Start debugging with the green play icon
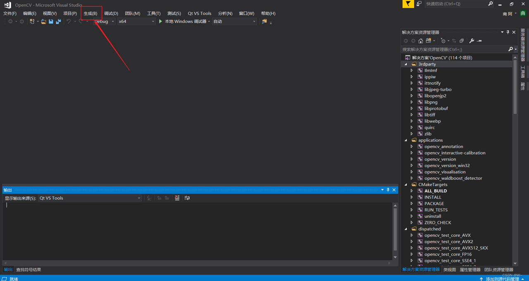The height and width of the screenshot is (281, 529). [x=160, y=21]
